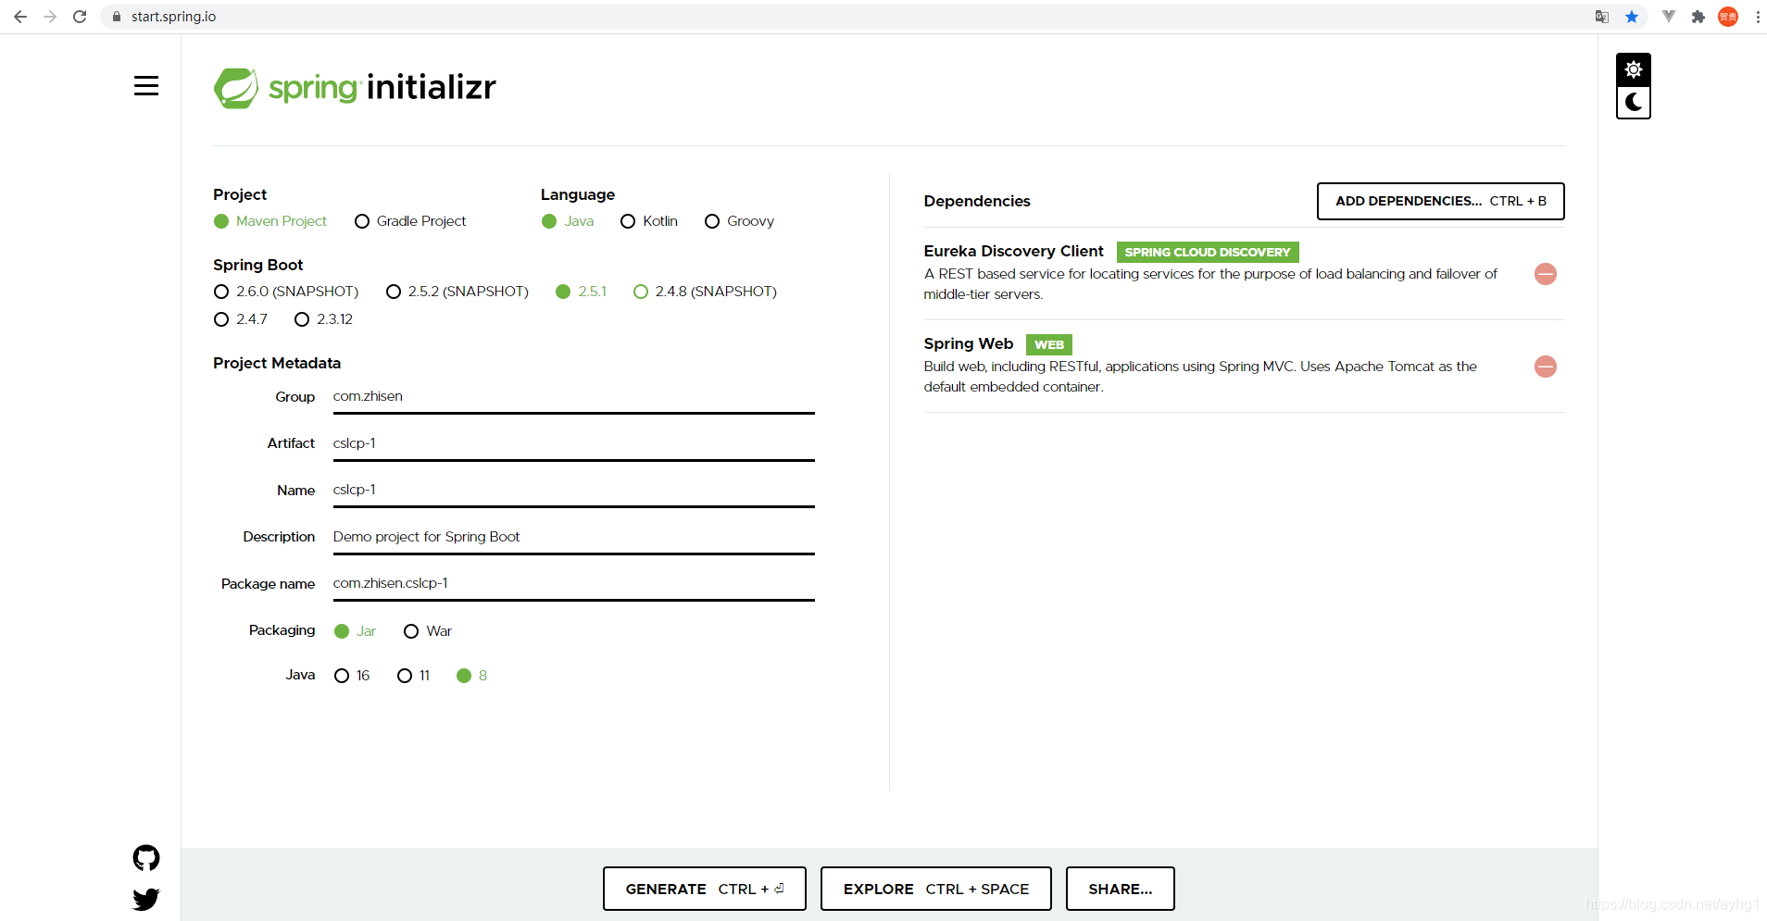This screenshot has width=1767, height=921.
Task: Select Spring Boot 2.4.7
Action: pos(241,319)
